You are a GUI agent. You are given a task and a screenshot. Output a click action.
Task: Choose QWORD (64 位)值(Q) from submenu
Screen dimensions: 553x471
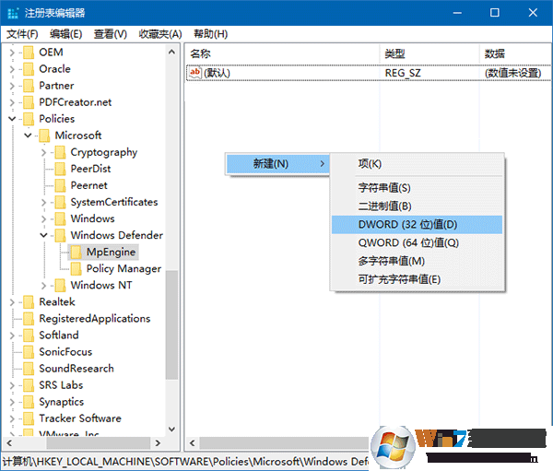(x=417, y=243)
